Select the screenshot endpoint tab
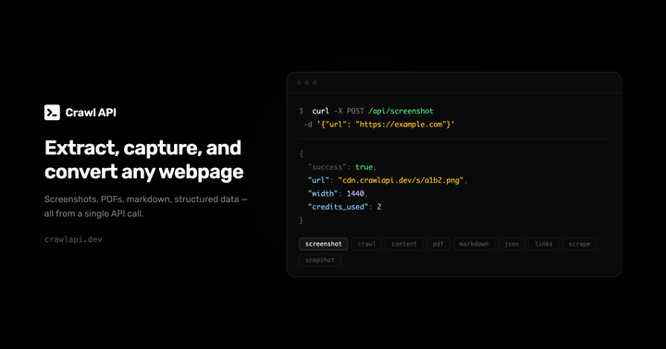 point(323,244)
